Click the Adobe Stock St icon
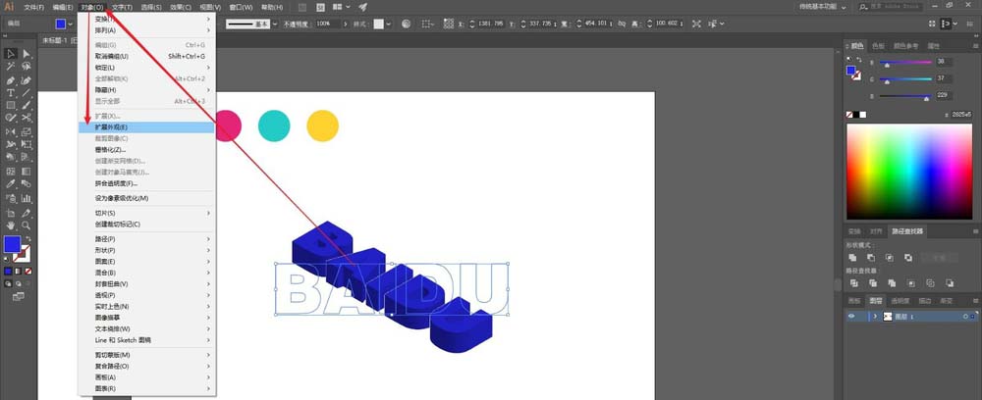Screen dimensions: 982x400 pos(321,7)
